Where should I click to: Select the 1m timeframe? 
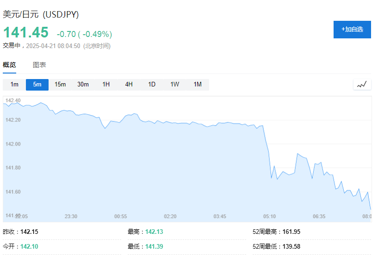[x=14, y=84]
